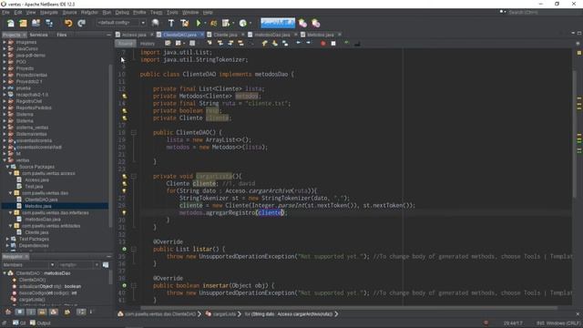583x328 pixels.
Task: Click the Debug Project icon
Action: pyautogui.click(x=213, y=23)
